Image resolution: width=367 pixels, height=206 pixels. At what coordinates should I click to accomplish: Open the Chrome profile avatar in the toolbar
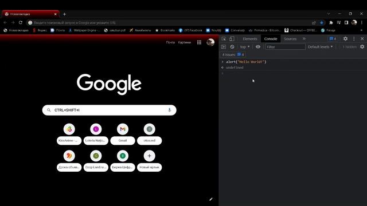[354, 22]
